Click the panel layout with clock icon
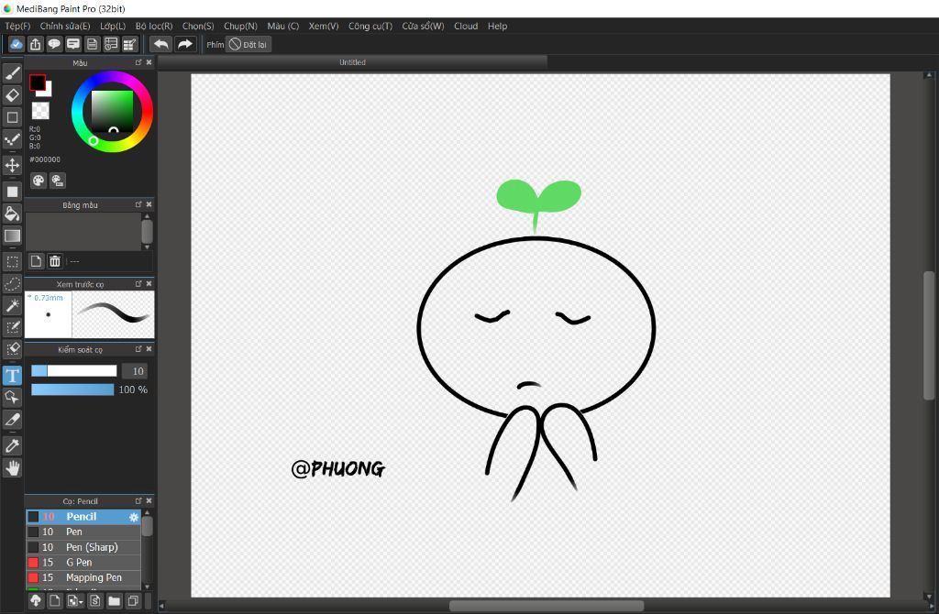Image resolution: width=939 pixels, height=614 pixels. (111, 44)
